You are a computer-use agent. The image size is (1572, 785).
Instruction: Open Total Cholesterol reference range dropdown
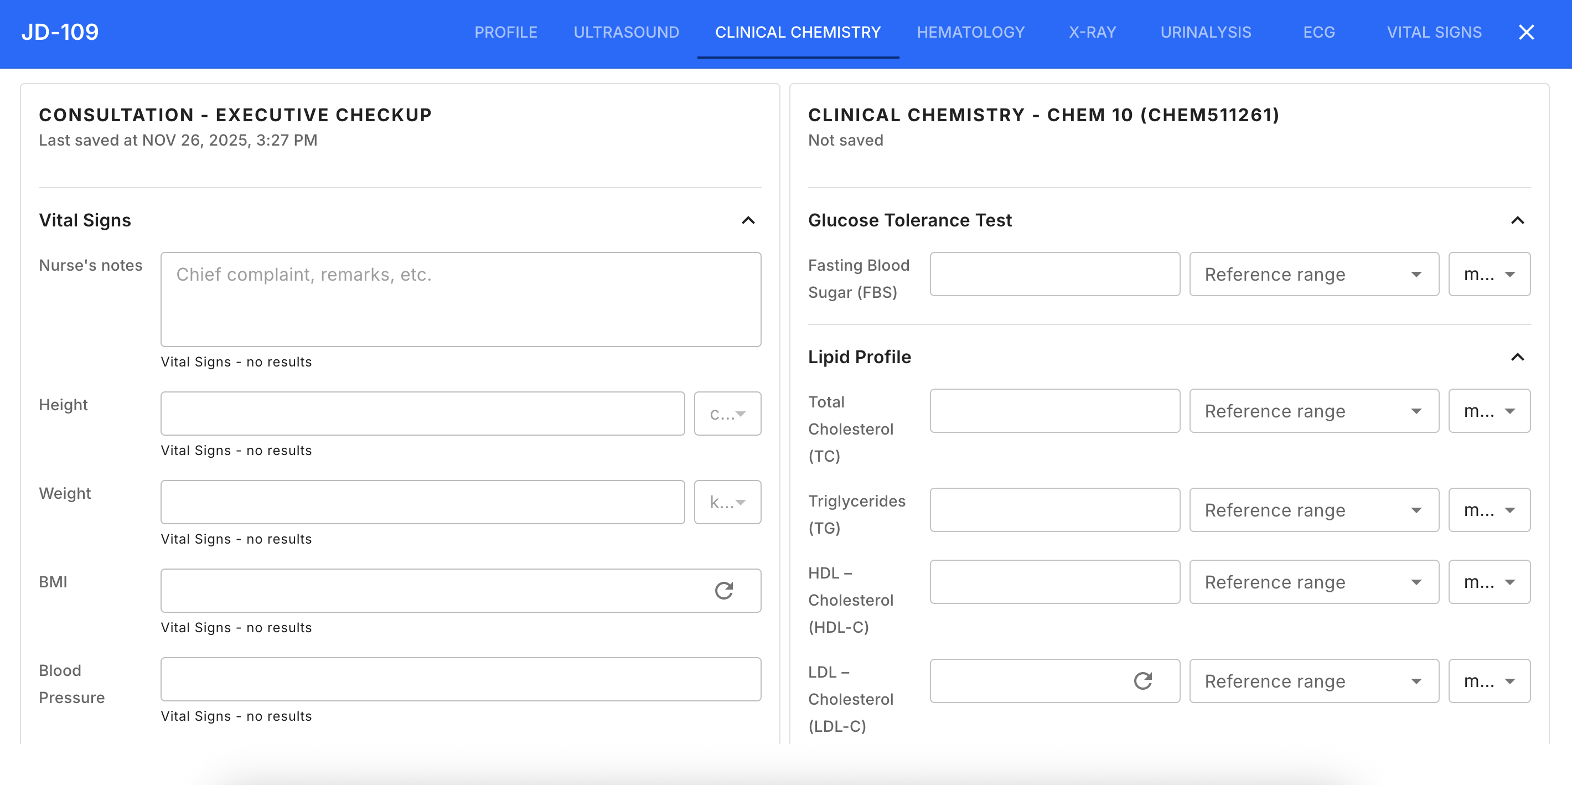pos(1314,411)
